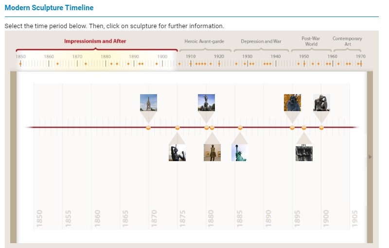This screenshot has width=389, height=248.
Task: Click the Modern Sculpture Timeline heading
Action: (x=49, y=8)
